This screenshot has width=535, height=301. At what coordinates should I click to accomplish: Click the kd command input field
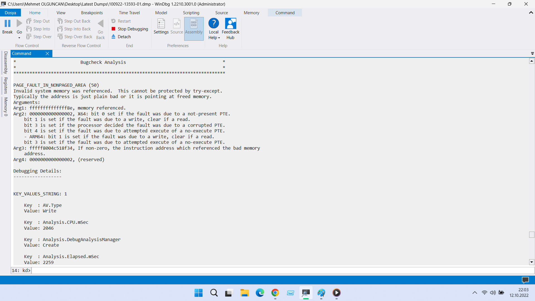point(279,270)
